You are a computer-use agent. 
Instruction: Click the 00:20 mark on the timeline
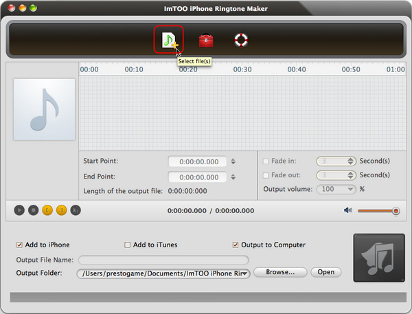click(188, 69)
